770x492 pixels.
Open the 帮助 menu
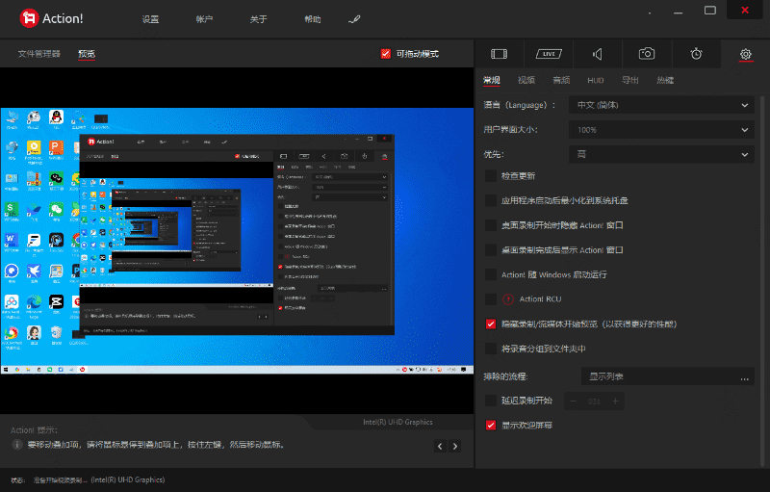(312, 19)
